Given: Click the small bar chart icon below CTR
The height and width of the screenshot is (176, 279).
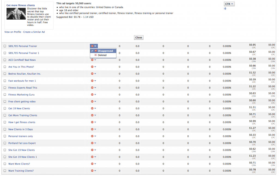Looking at the screenshot, I should click(225, 8).
